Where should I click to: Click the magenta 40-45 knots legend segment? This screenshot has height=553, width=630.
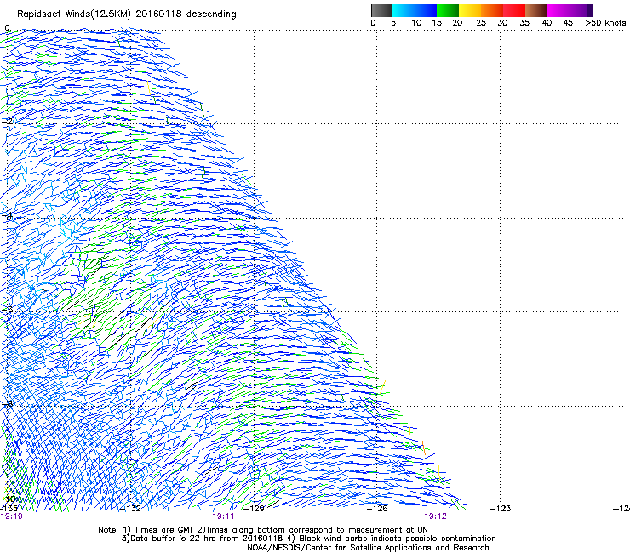[558, 10]
